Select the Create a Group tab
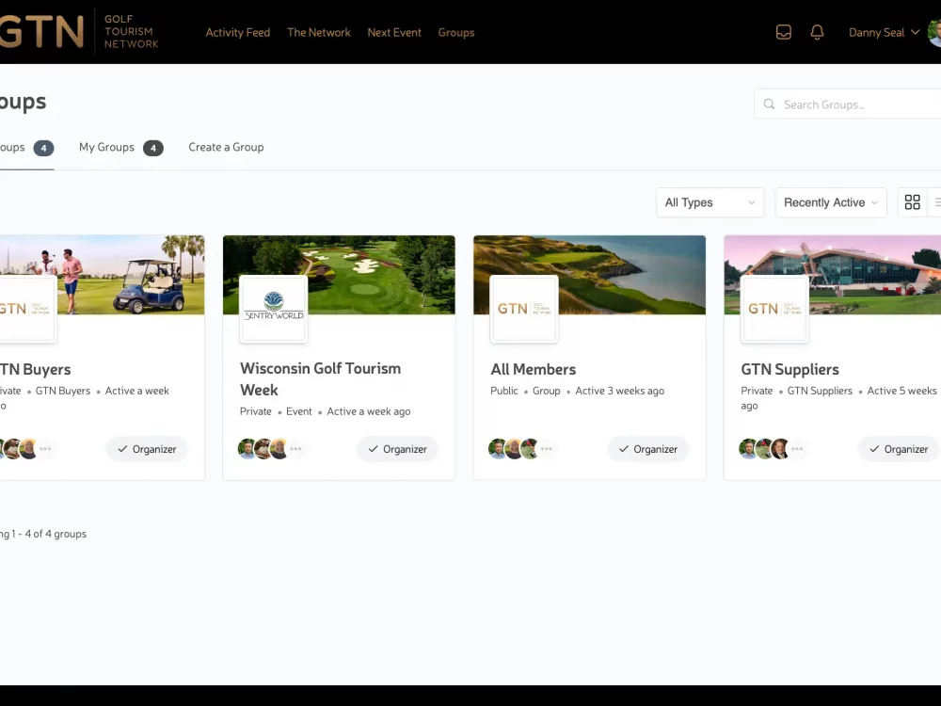This screenshot has width=941, height=706. [x=226, y=147]
